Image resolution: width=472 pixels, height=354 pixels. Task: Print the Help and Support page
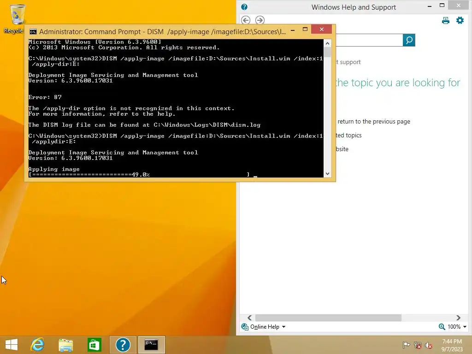[x=446, y=20]
